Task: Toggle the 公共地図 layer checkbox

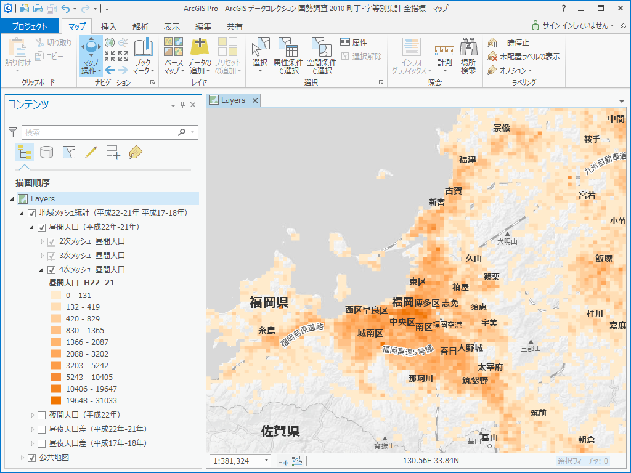Action: [x=32, y=458]
